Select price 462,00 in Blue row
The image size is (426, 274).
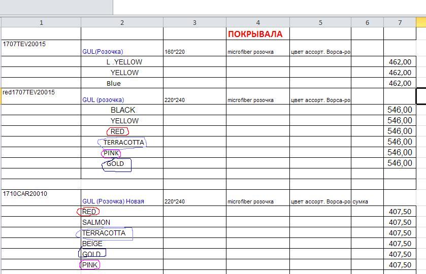tap(400, 83)
